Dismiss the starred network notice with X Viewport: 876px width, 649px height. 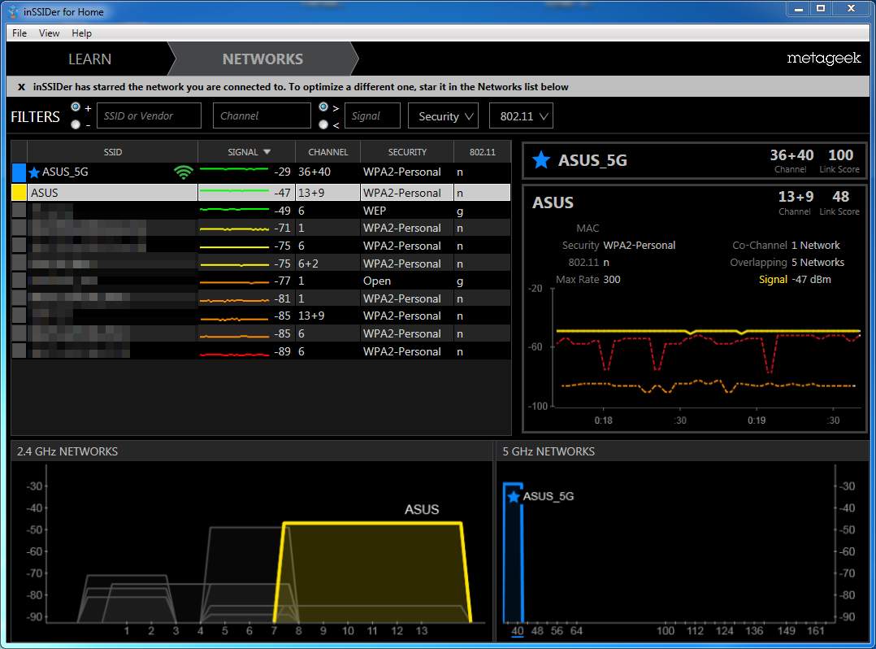[21, 87]
